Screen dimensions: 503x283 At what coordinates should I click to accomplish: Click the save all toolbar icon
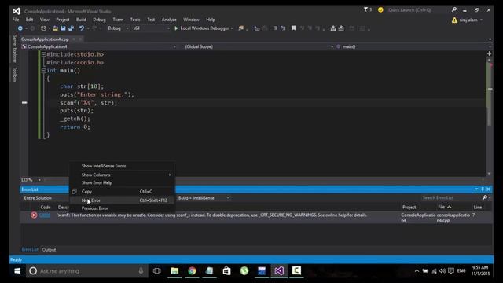tap(71, 28)
